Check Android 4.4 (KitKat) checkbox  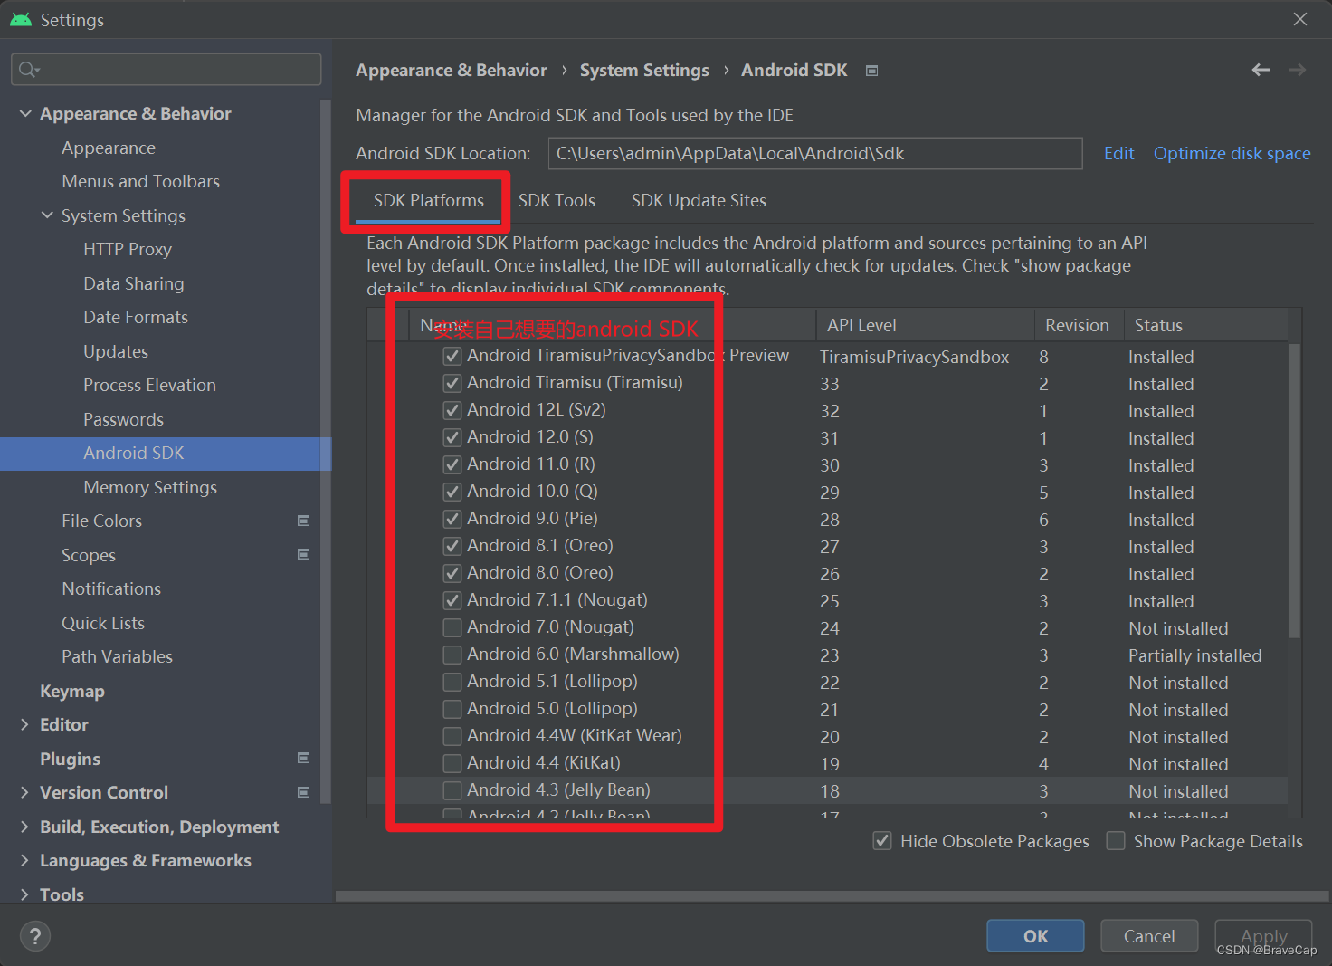coord(452,763)
